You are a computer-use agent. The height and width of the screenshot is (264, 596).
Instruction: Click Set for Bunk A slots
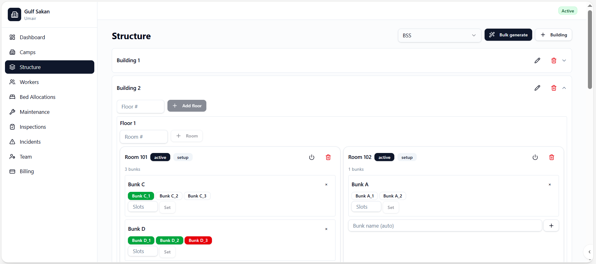point(391,207)
